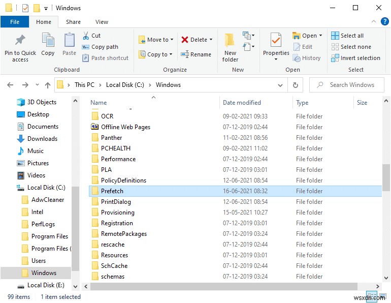Viewport: 391px width, 303px height.
Task: Go forward with the Forward arrow
Action: click(25, 85)
